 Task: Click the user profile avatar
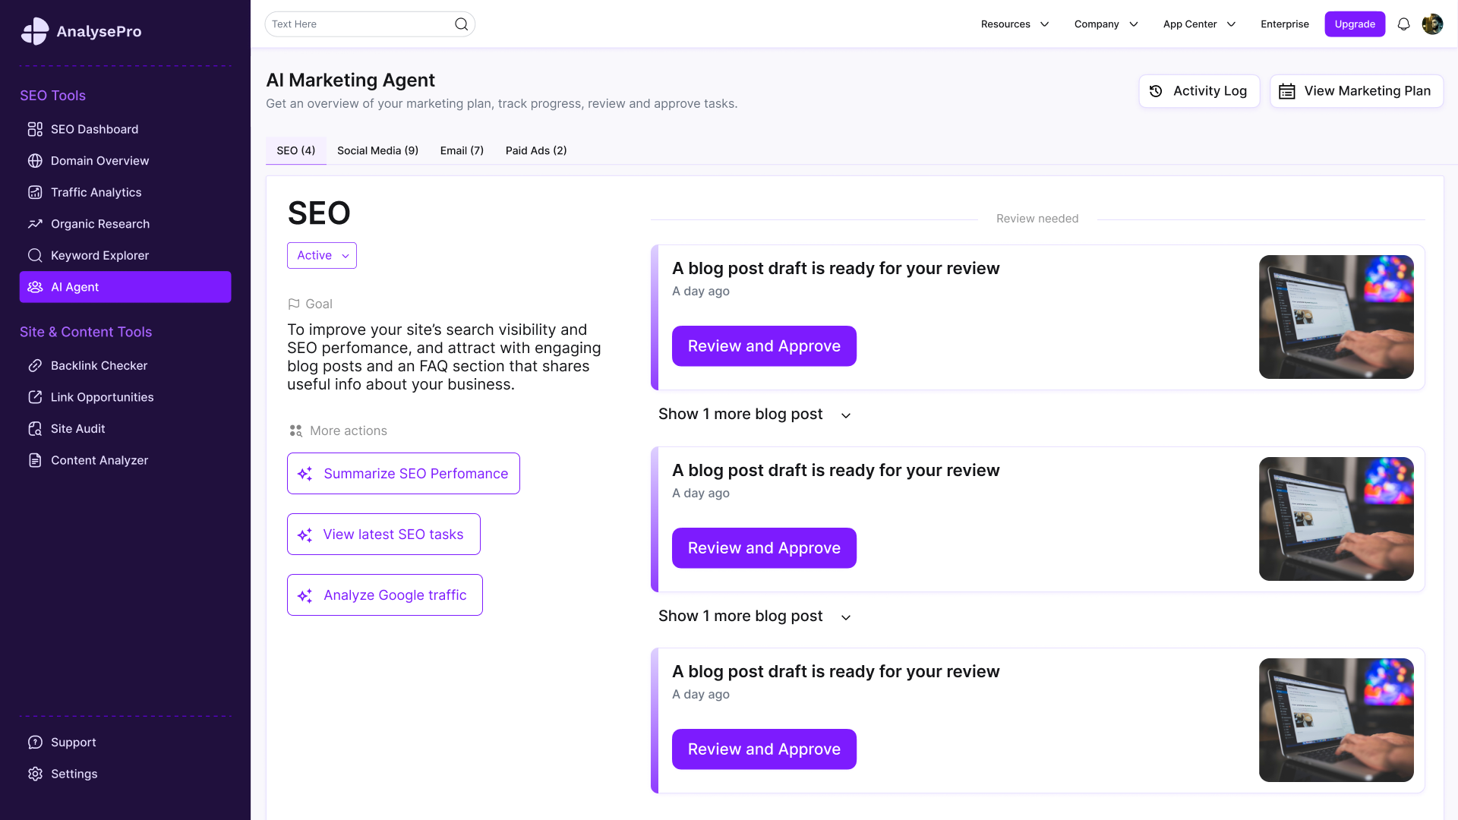(x=1432, y=24)
